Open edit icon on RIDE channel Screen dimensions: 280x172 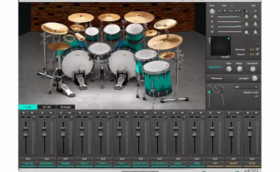[203, 117]
